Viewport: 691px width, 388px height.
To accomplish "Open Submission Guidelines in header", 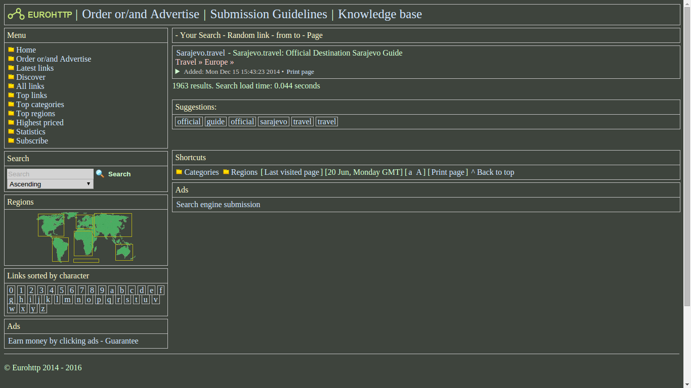I will coord(269,14).
